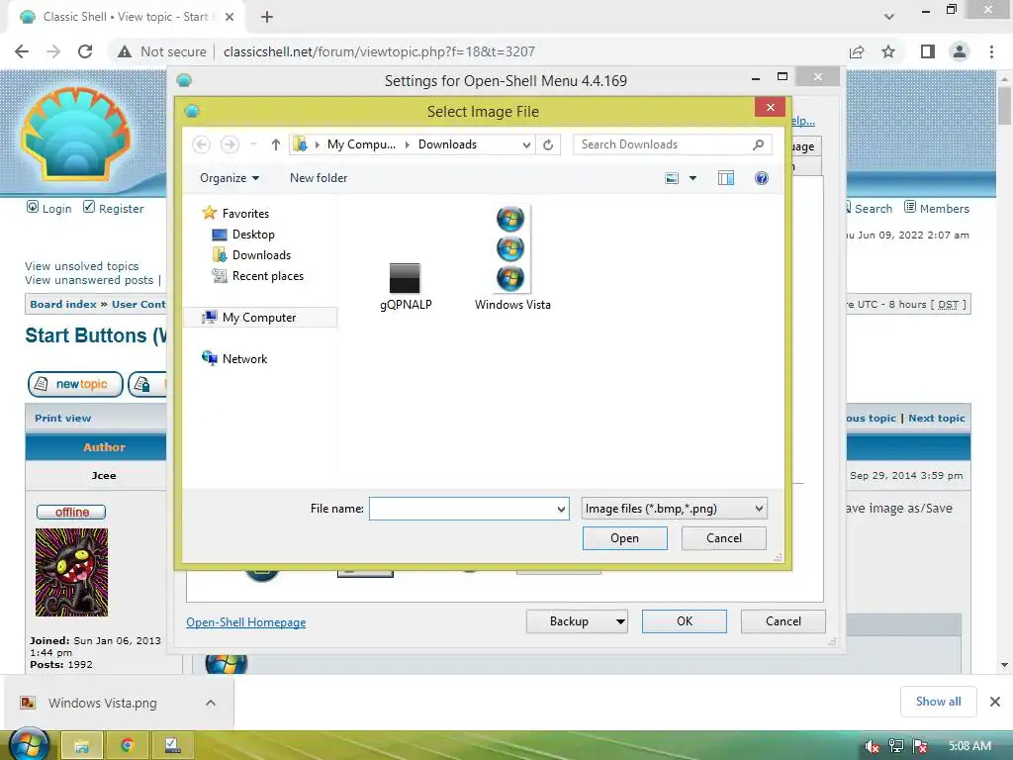Expand the File name dropdown
Image resolution: width=1013 pixels, height=760 pixels.
[x=562, y=510]
